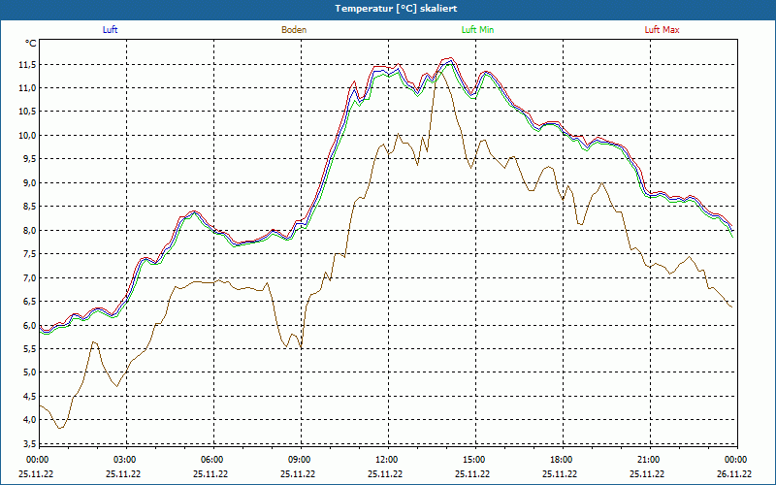Click the 15:00 time axis label
The height and width of the screenshot is (485, 776).
point(475,460)
